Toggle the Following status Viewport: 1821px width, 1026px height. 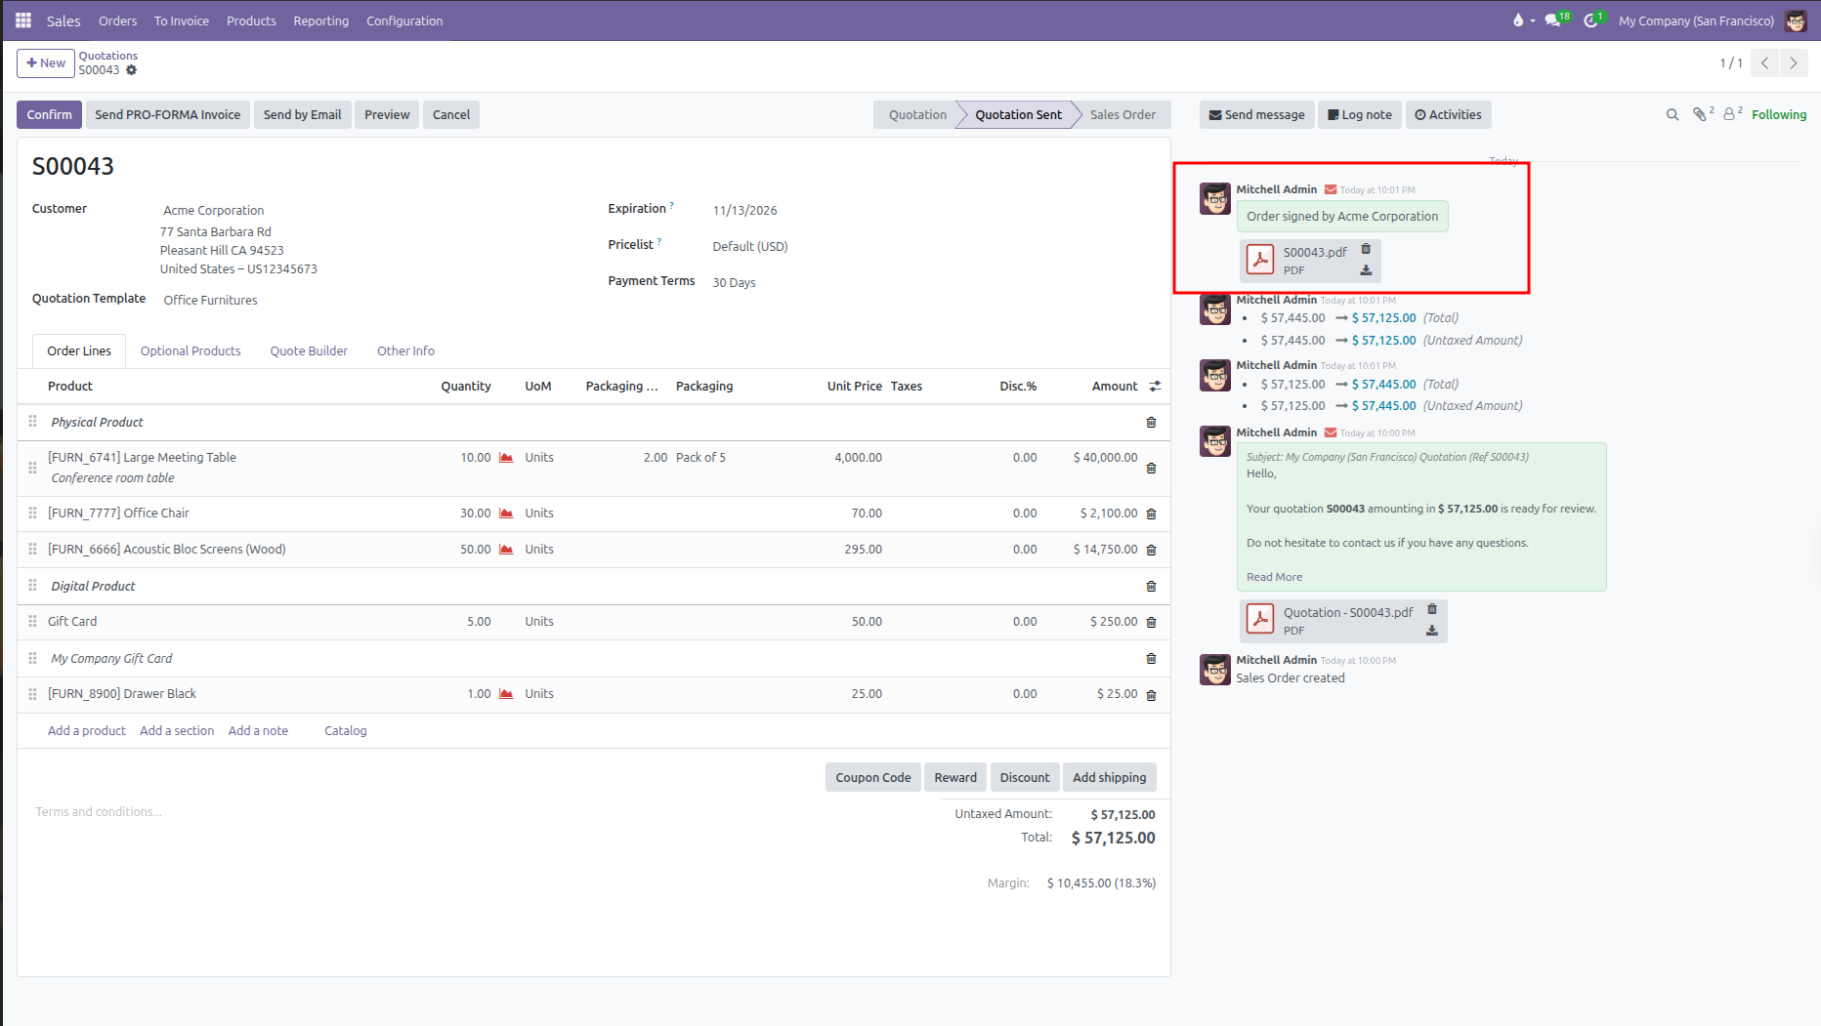tap(1779, 115)
